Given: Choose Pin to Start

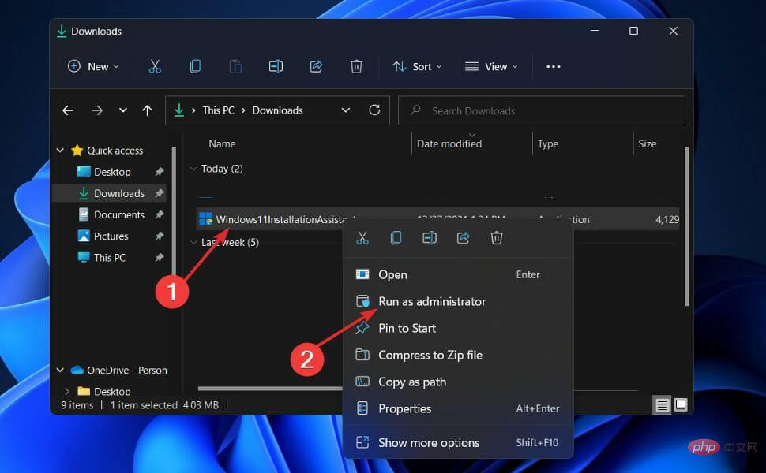Looking at the screenshot, I should (x=458, y=328).
